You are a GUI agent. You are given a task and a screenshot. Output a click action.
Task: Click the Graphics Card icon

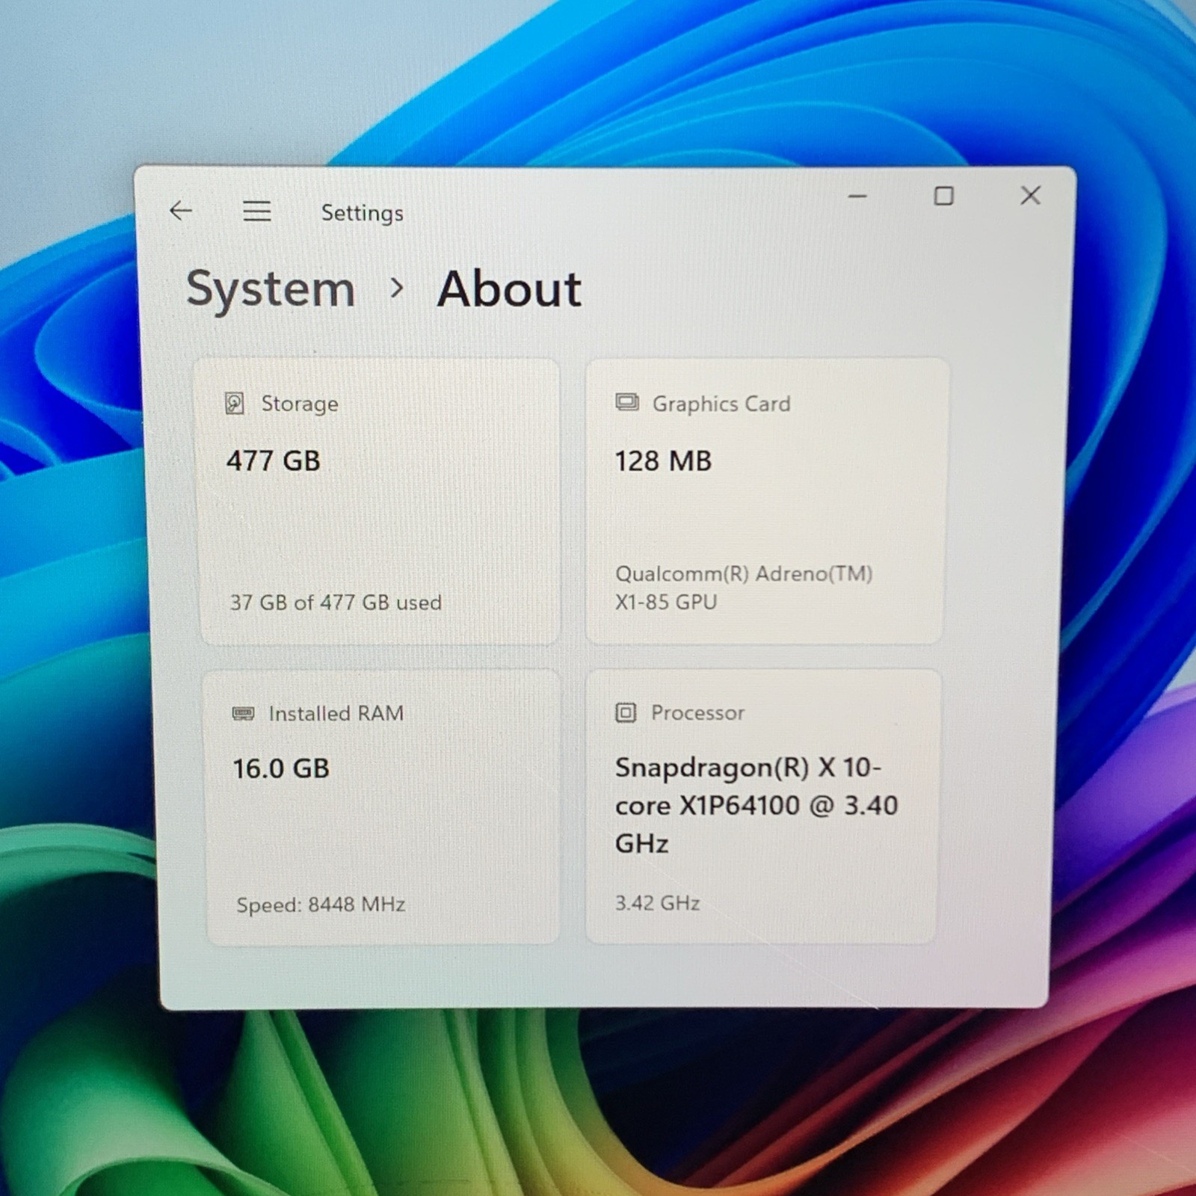[626, 402]
